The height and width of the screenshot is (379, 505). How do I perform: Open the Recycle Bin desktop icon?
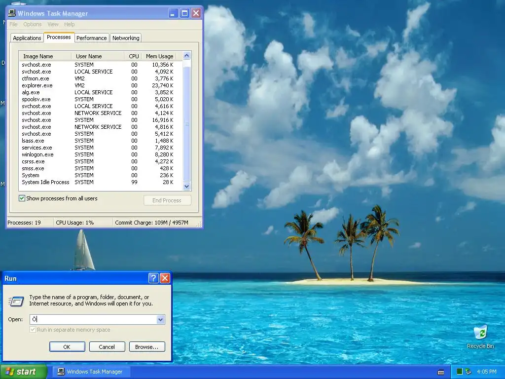tap(480, 337)
